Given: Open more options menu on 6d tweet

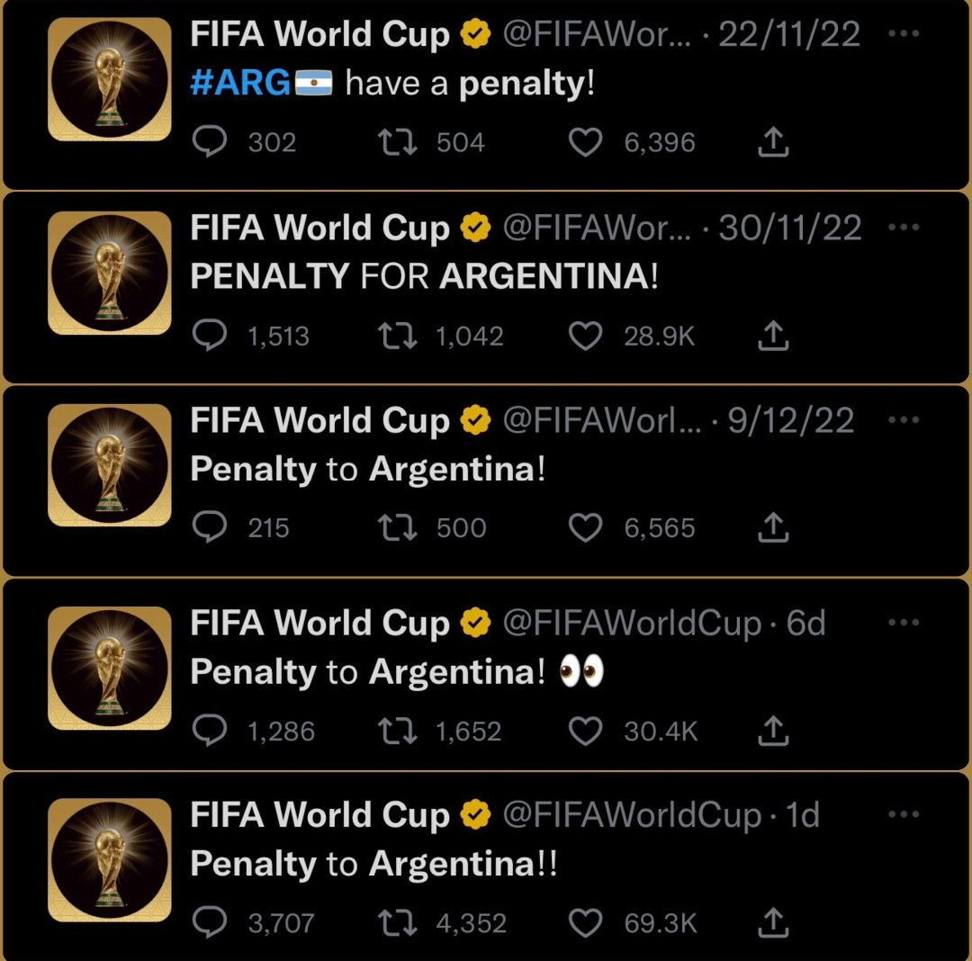Looking at the screenshot, I should (x=903, y=623).
